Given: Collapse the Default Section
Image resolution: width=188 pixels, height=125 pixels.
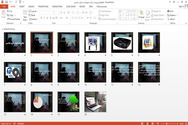Looking at the screenshot, I should tap(3, 29).
